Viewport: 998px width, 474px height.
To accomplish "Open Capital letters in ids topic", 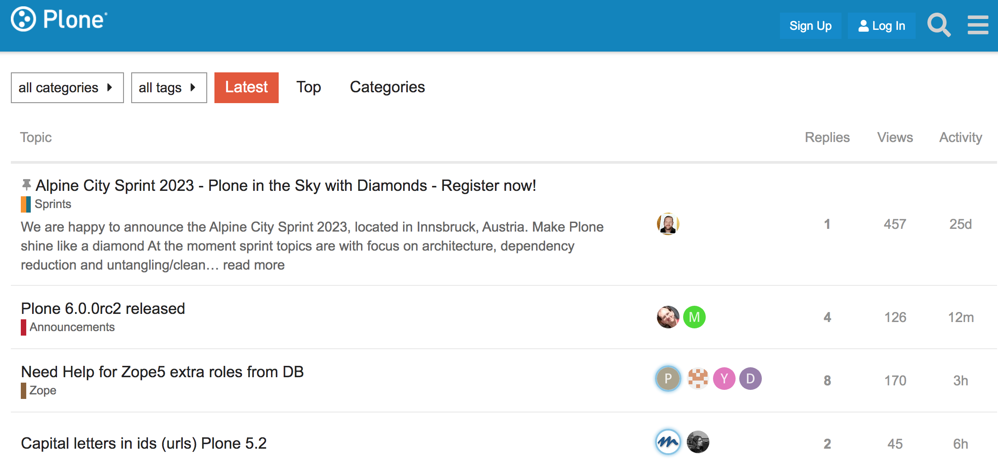I will tap(144, 443).
